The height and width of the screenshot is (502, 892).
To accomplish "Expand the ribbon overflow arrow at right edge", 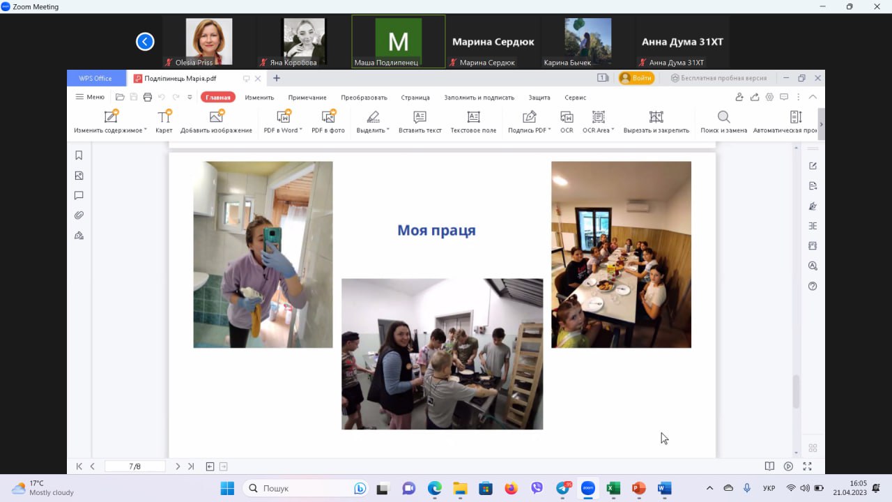I will point(821,124).
